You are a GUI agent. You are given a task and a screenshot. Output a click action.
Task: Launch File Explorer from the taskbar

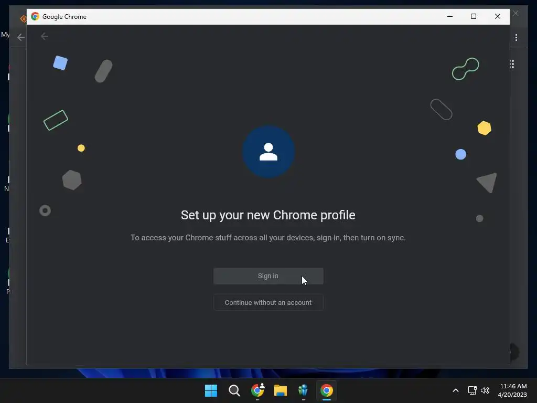pyautogui.click(x=281, y=390)
